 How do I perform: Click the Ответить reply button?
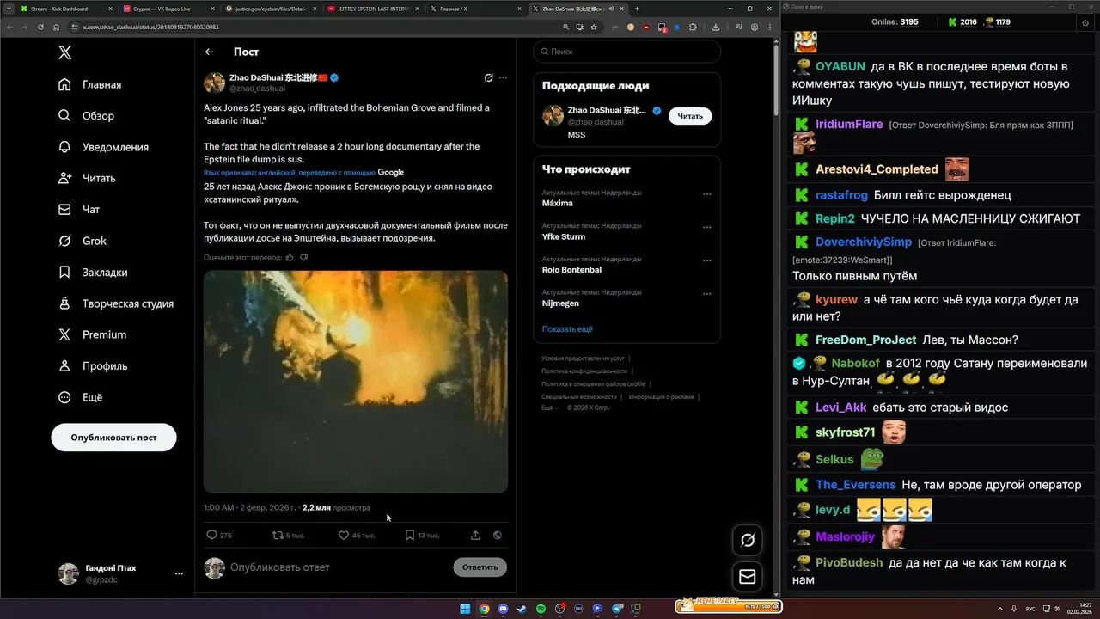[480, 567]
